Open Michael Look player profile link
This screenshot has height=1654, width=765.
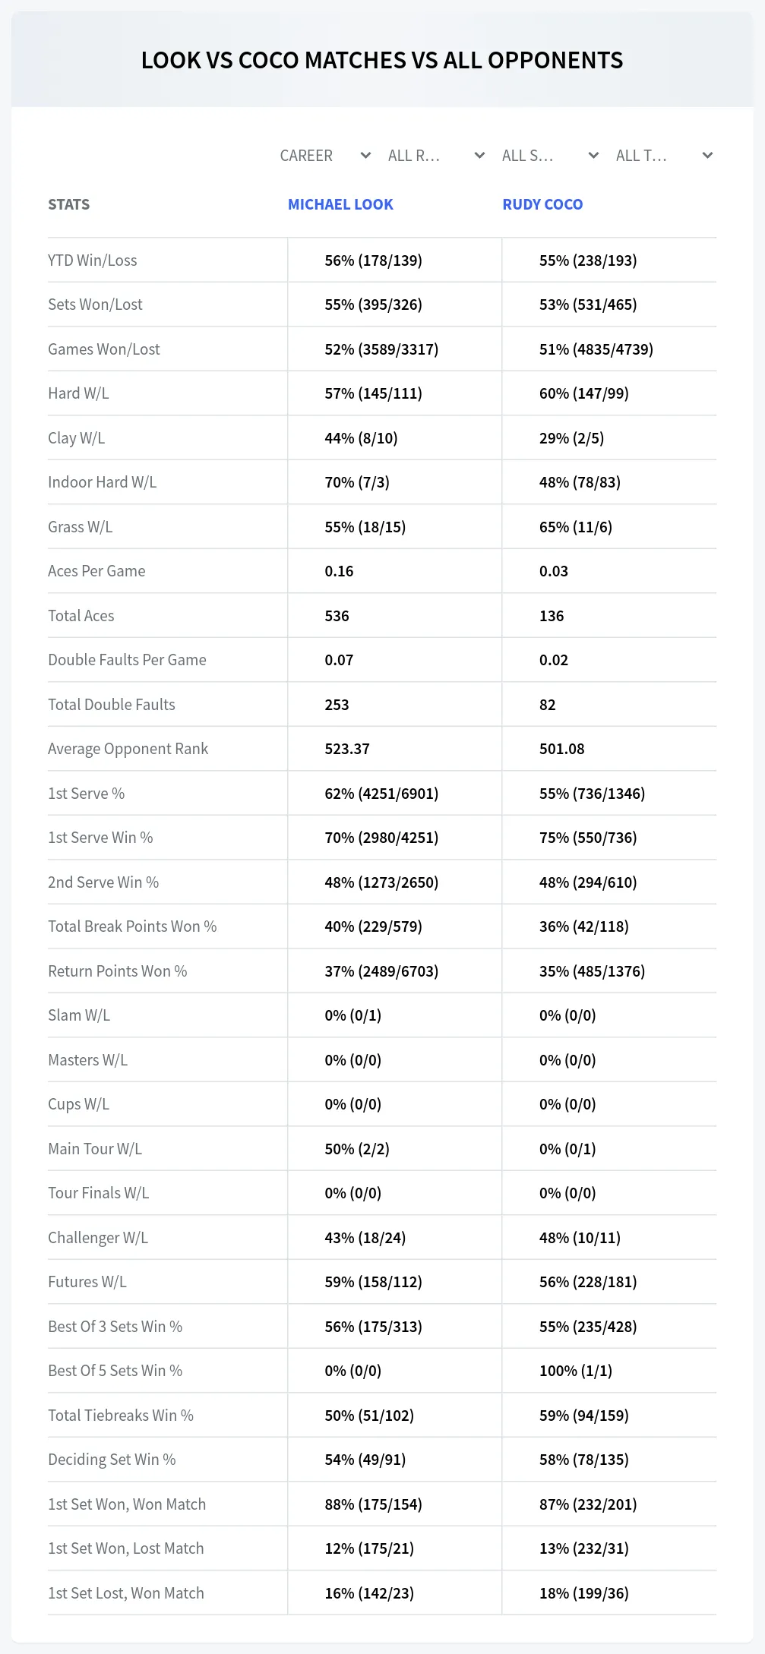(x=340, y=204)
